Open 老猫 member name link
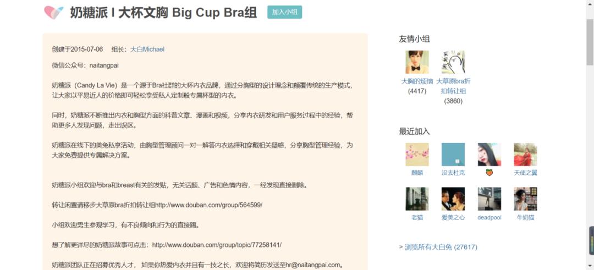 pyautogui.click(x=417, y=217)
